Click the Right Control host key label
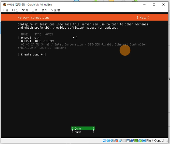Viewport: 170px width, 144px height. (x=155, y=140)
